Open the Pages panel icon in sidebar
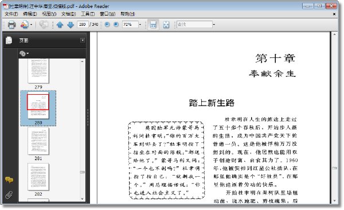 point(9,40)
